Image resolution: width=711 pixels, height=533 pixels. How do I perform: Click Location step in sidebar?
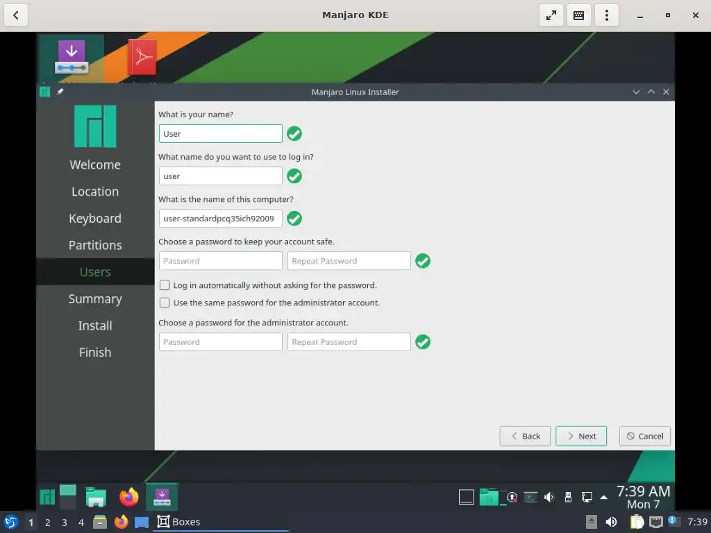click(x=95, y=192)
